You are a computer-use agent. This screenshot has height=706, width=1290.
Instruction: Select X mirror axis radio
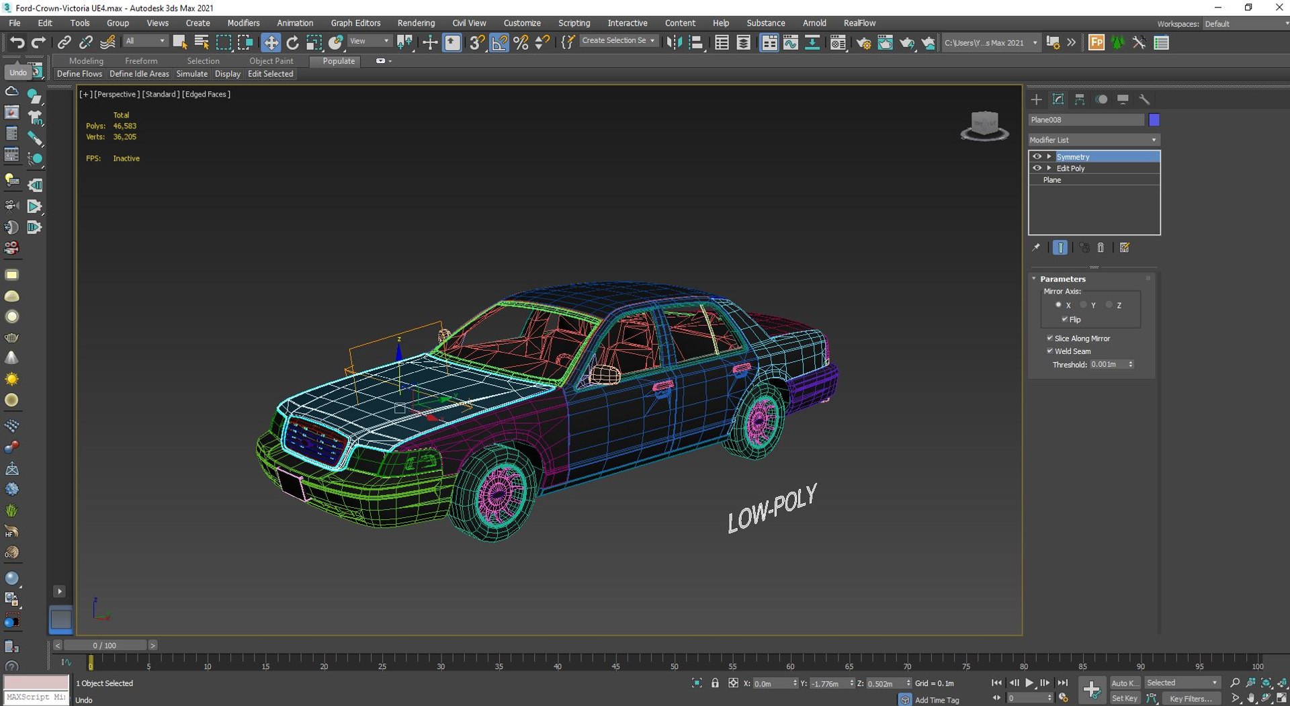[x=1058, y=305]
